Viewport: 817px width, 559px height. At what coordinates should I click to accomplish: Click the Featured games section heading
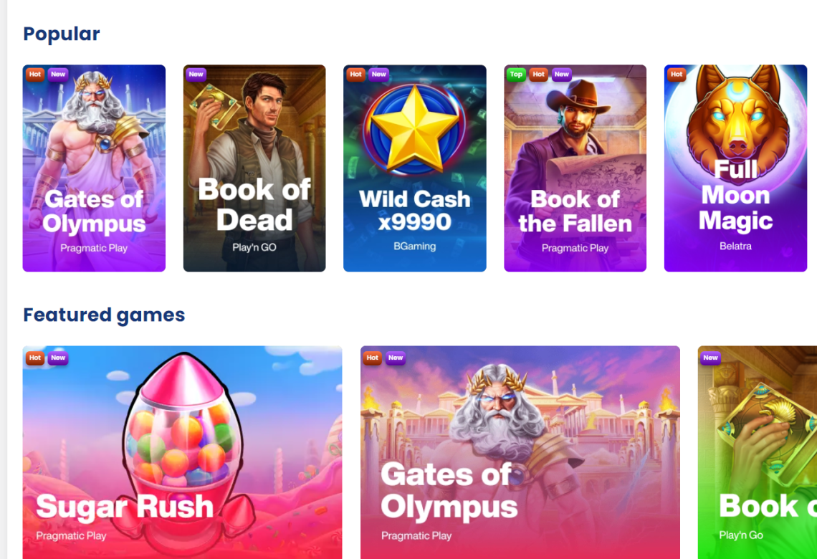tap(104, 315)
